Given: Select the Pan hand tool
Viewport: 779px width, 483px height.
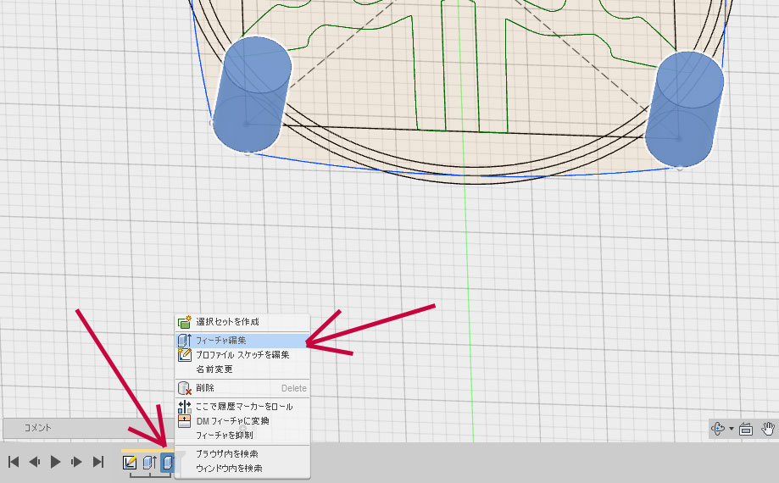Looking at the screenshot, I should click(768, 429).
